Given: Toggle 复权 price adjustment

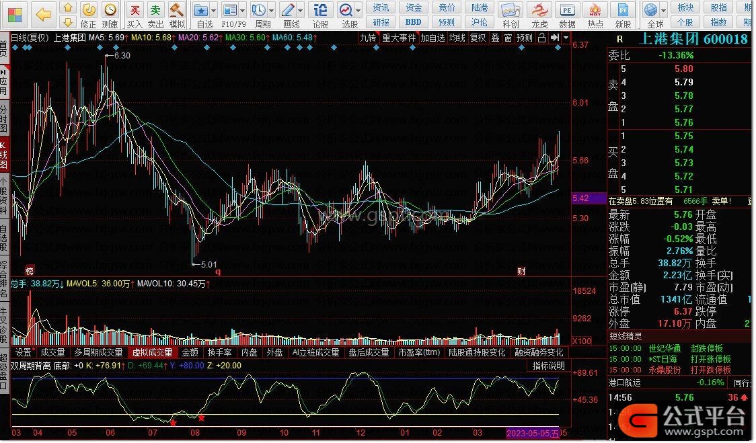Looking at the screenshot, I should [x=478, y=38].
